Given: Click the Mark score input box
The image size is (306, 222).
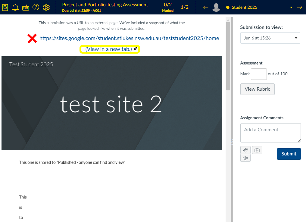Looking at the screenshot, I should [259, 74].
